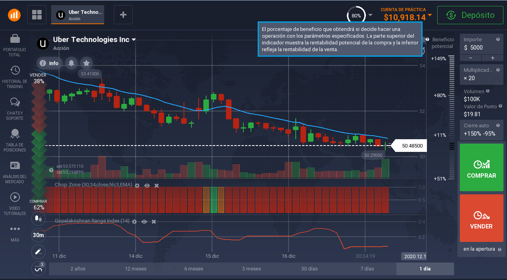Open Gopalakrishnan Range Index settings gear

point(134,221)
